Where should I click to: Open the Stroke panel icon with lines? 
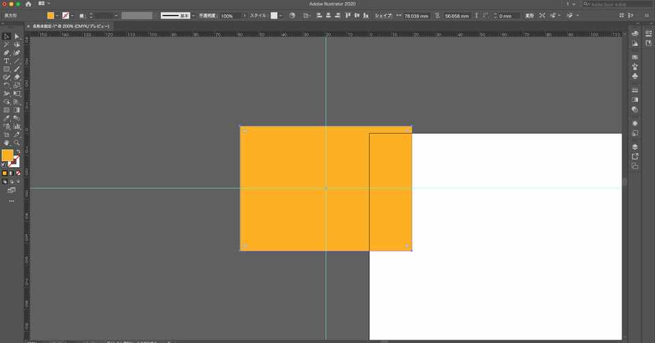[x=635, y=90]
